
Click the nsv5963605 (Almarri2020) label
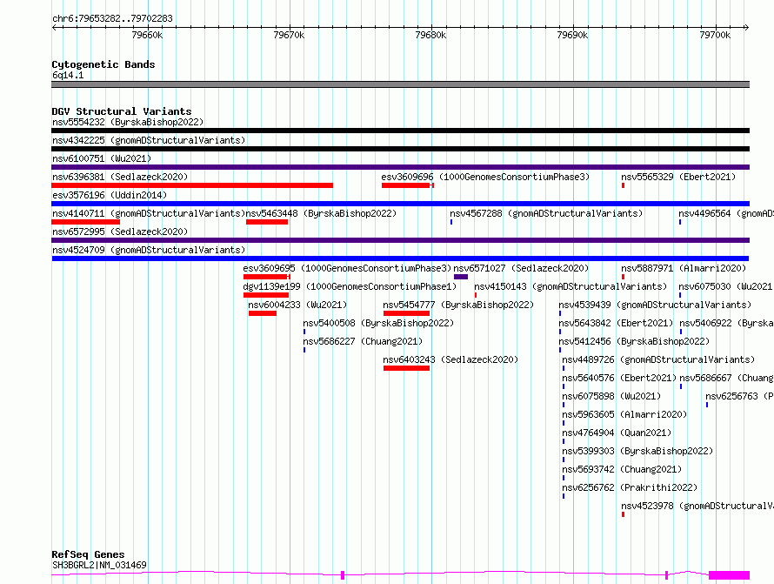624,414
